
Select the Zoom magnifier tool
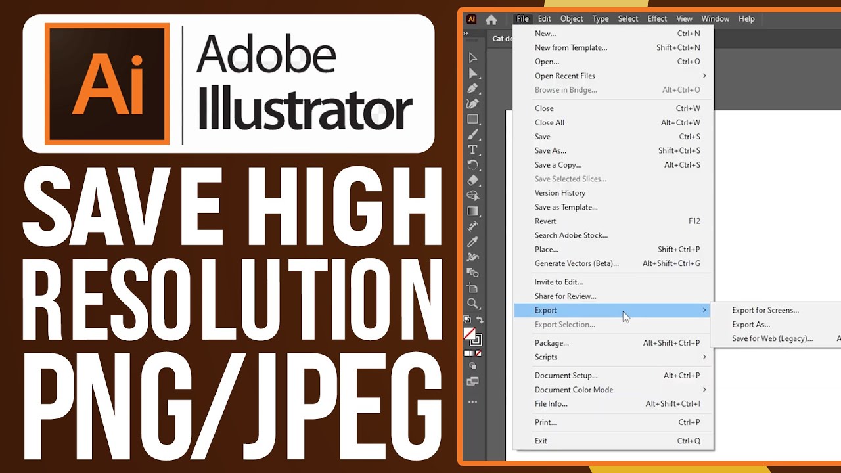tap(472, 303)
